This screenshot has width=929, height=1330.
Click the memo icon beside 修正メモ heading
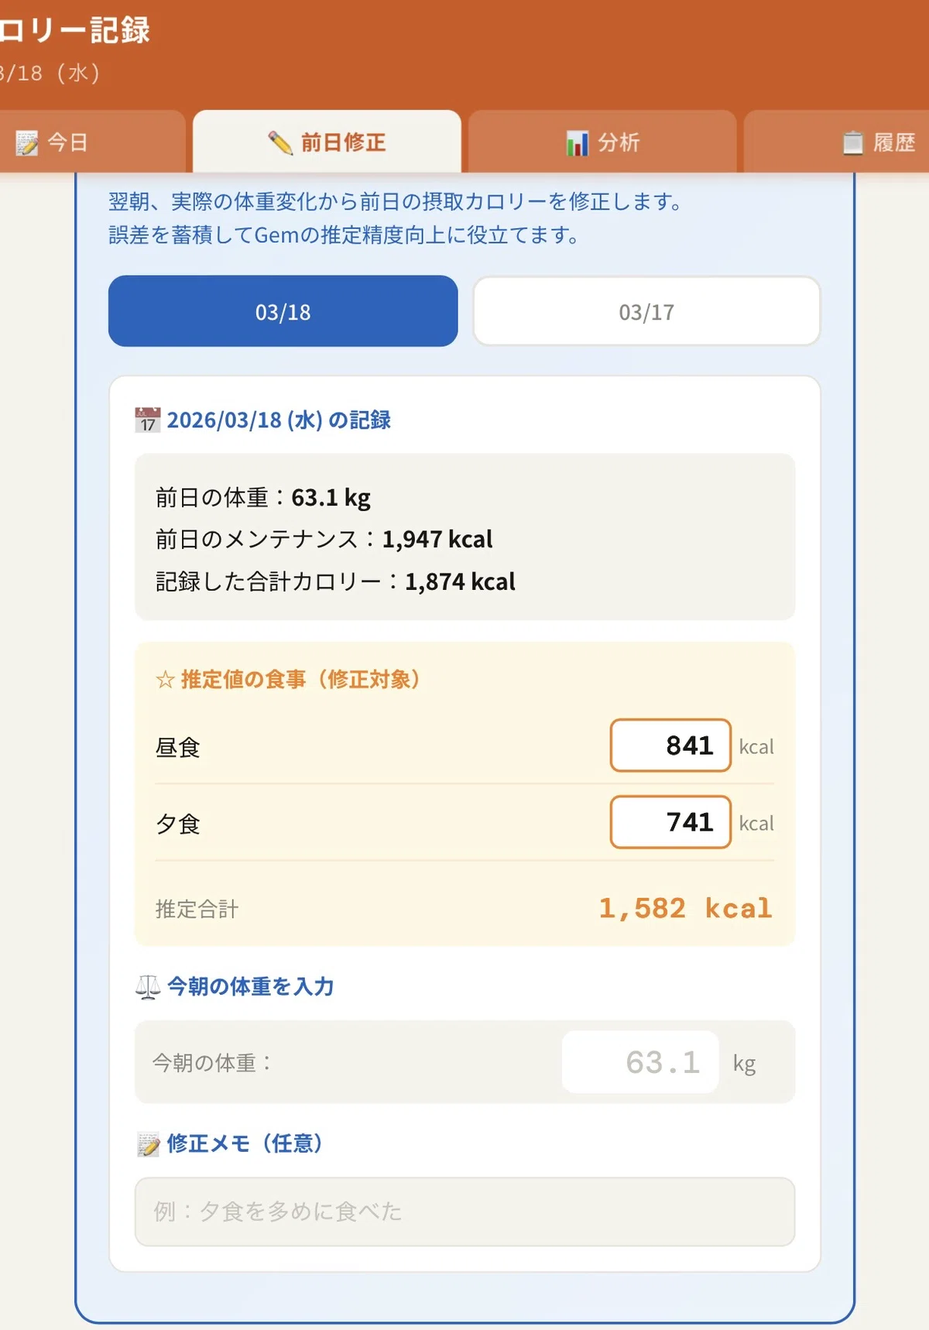click(148, 1144)
